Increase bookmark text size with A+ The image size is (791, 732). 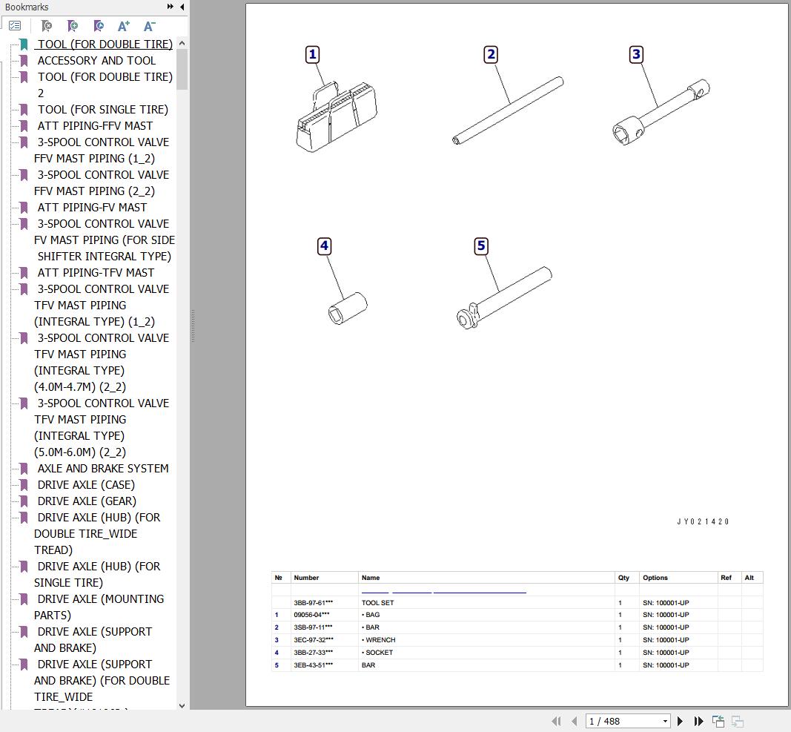coord(124,26)
